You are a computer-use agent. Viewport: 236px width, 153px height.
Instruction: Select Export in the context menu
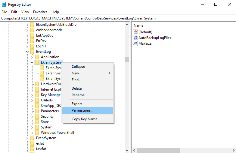click(77, 104)
